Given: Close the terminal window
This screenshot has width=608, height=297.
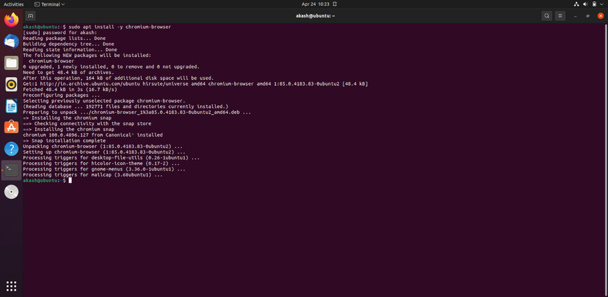Looking at the screenshot, I should [x=601, y=16].
